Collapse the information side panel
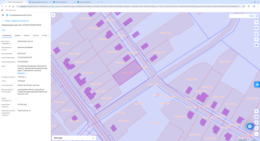Image resolution: width=260 pixels, height=141 pixels. [x=53, y=15]
